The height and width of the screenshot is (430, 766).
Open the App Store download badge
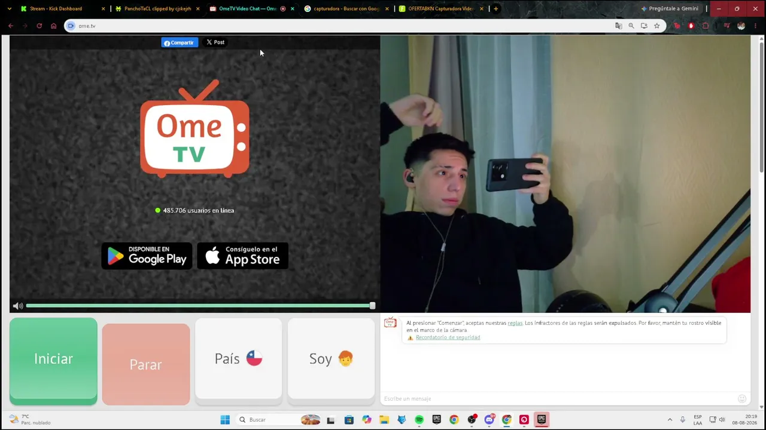(242, 256)
